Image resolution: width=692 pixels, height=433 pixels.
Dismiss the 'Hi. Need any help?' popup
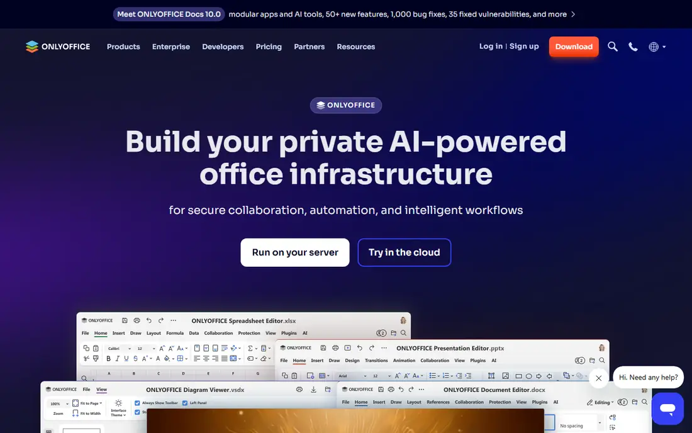coord(598,378)
